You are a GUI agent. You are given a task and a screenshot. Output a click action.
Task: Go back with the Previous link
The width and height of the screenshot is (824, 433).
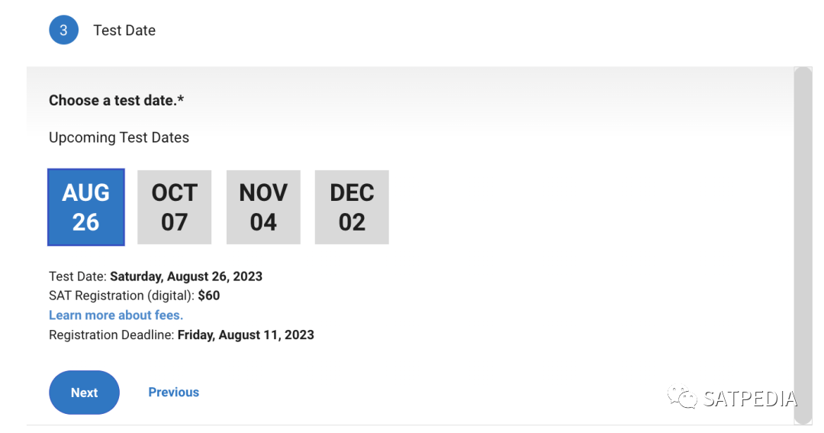pyautogui.click(x=173, y=393)
